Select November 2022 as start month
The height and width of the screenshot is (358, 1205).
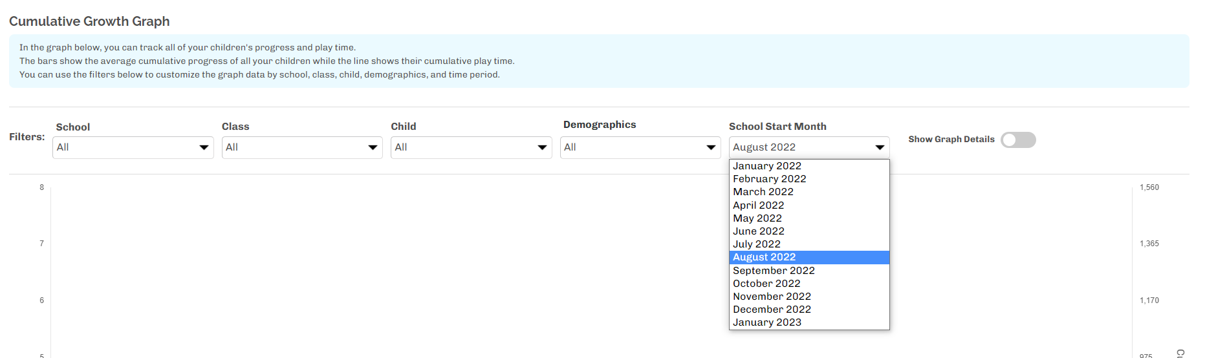(x=772, y=297)
